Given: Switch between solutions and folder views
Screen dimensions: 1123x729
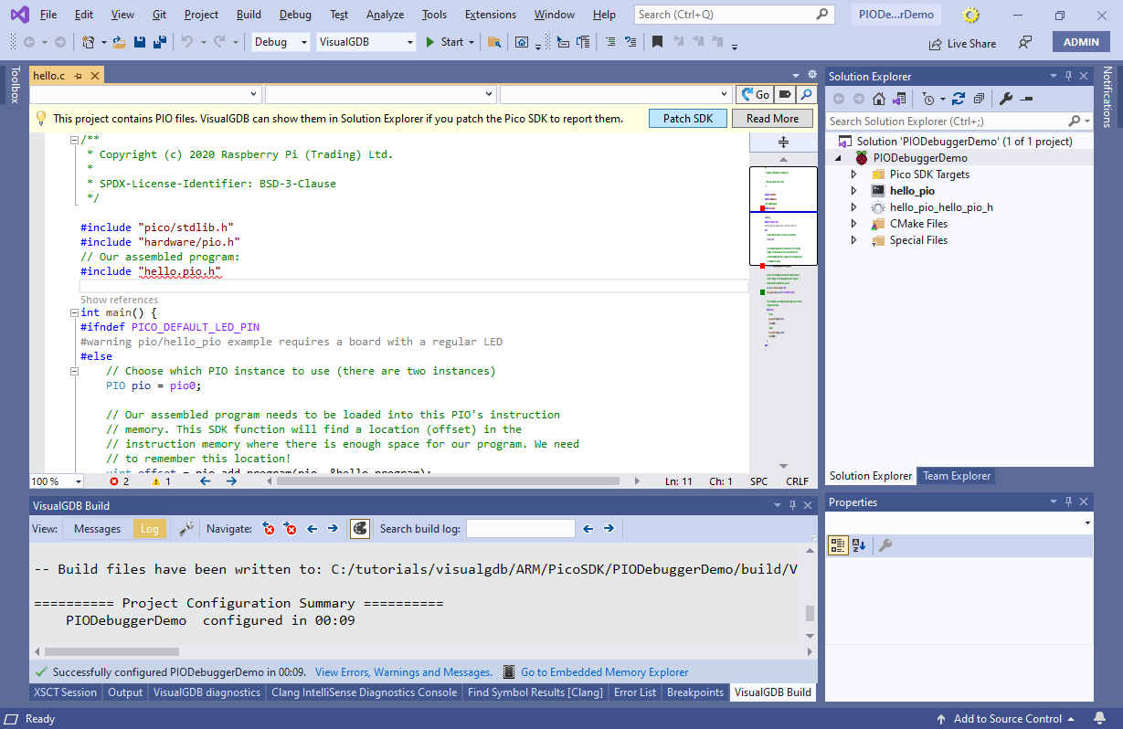Looking at the screenshot, I should click(x=900, y=99).
